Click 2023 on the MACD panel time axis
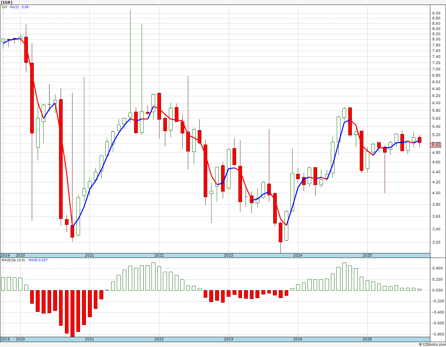 (229, 339)
